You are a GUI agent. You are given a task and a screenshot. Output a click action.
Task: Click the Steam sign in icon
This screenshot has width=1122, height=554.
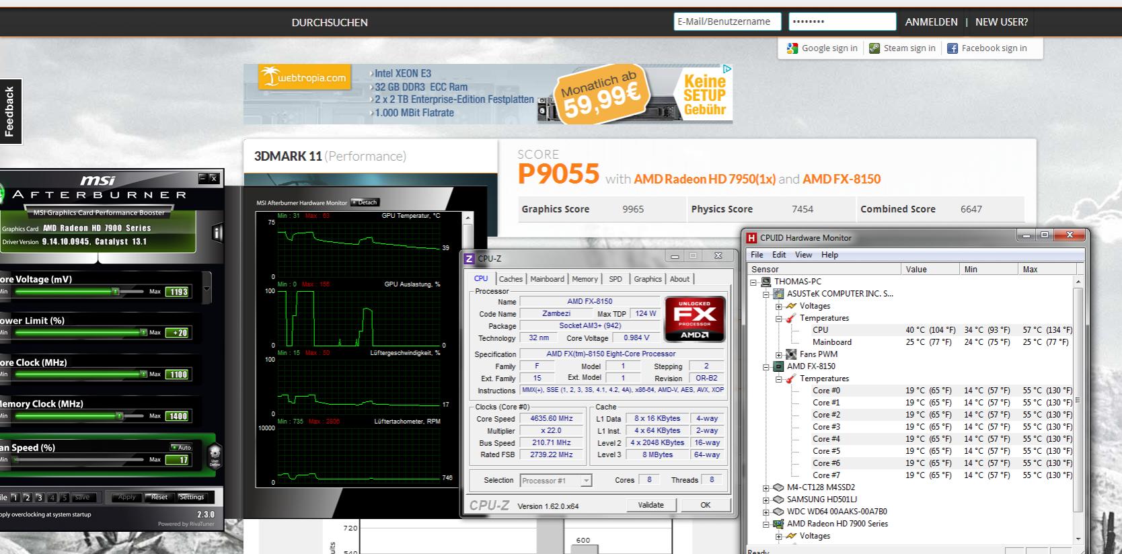874,48
